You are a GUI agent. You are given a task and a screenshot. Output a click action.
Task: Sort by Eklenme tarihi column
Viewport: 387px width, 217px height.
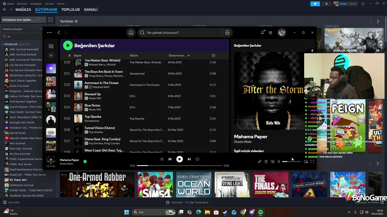179,55
